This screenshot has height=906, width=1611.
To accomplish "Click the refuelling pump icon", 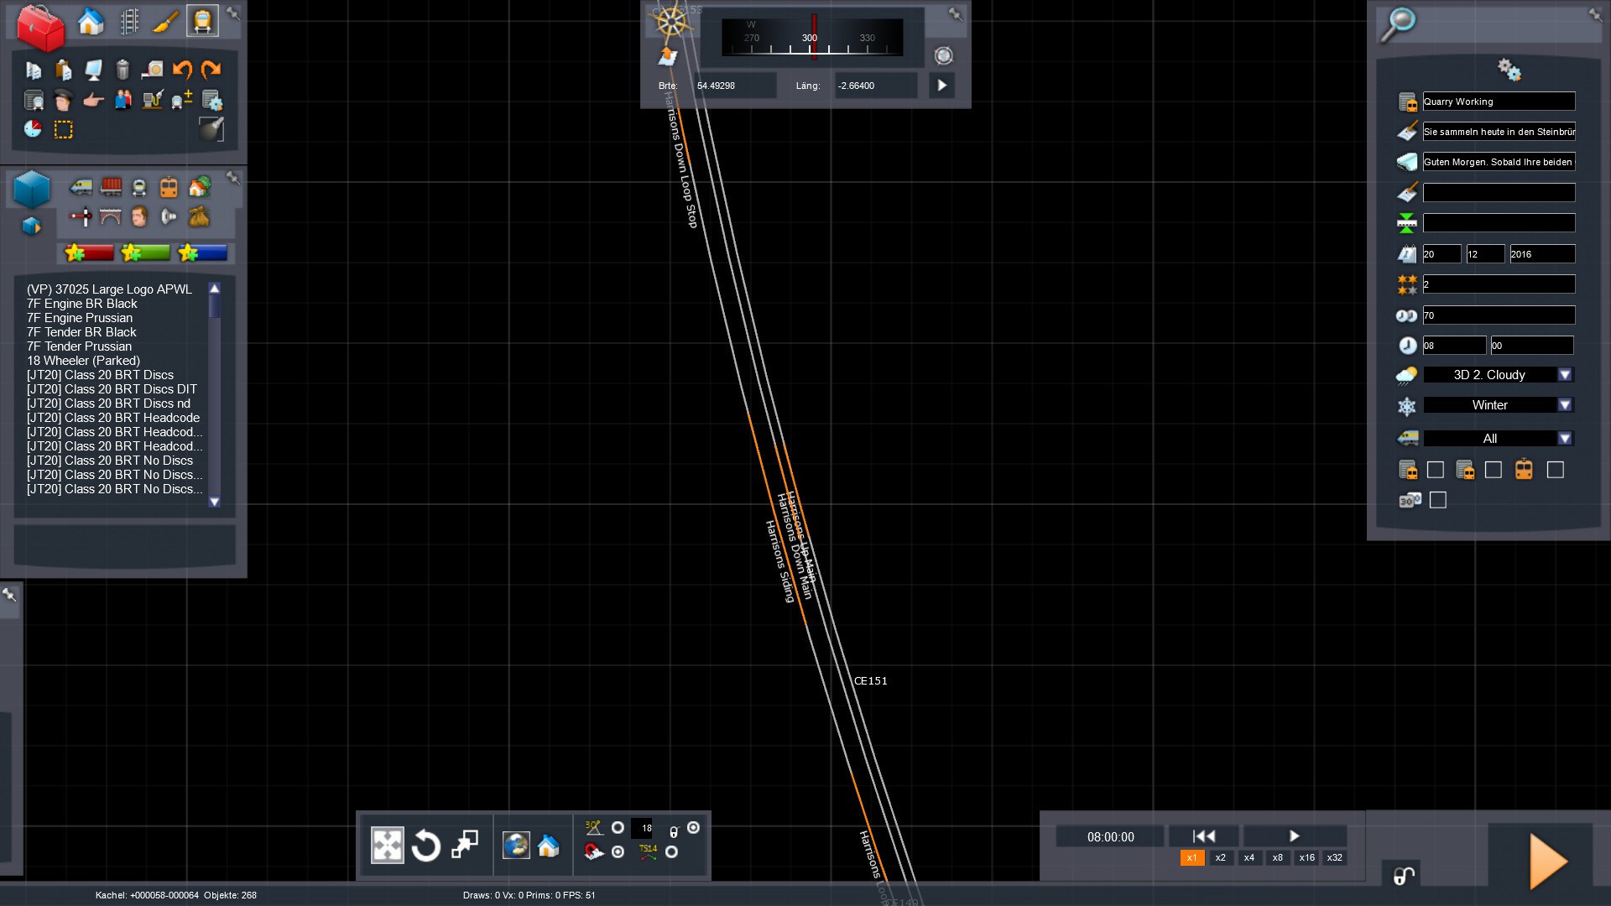I will point(152,101).
